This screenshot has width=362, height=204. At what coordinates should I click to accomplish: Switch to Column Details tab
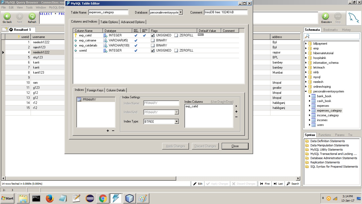116,90
